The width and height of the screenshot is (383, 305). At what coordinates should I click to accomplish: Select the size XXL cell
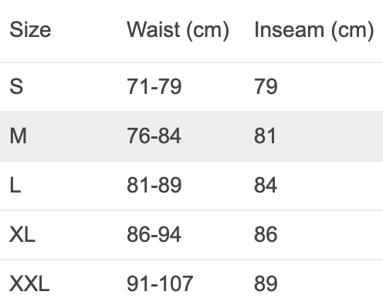pyautogui.click(x=29, y=283)
